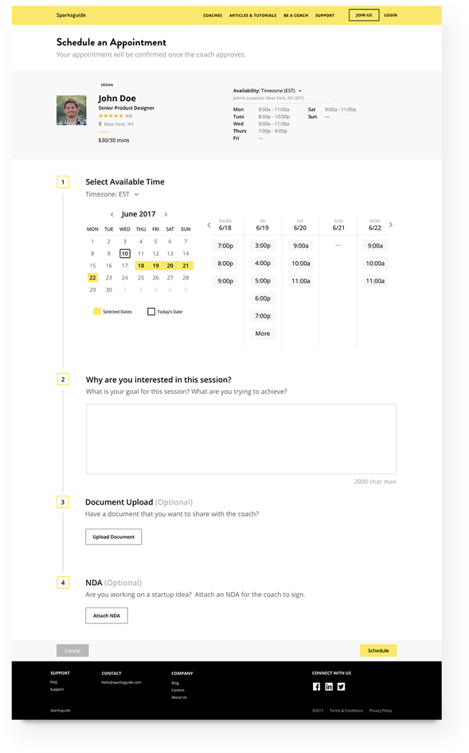Go to previous month in calendar
Image resolution: width=469 pixels, height=753 pixels.
(112, 215)
